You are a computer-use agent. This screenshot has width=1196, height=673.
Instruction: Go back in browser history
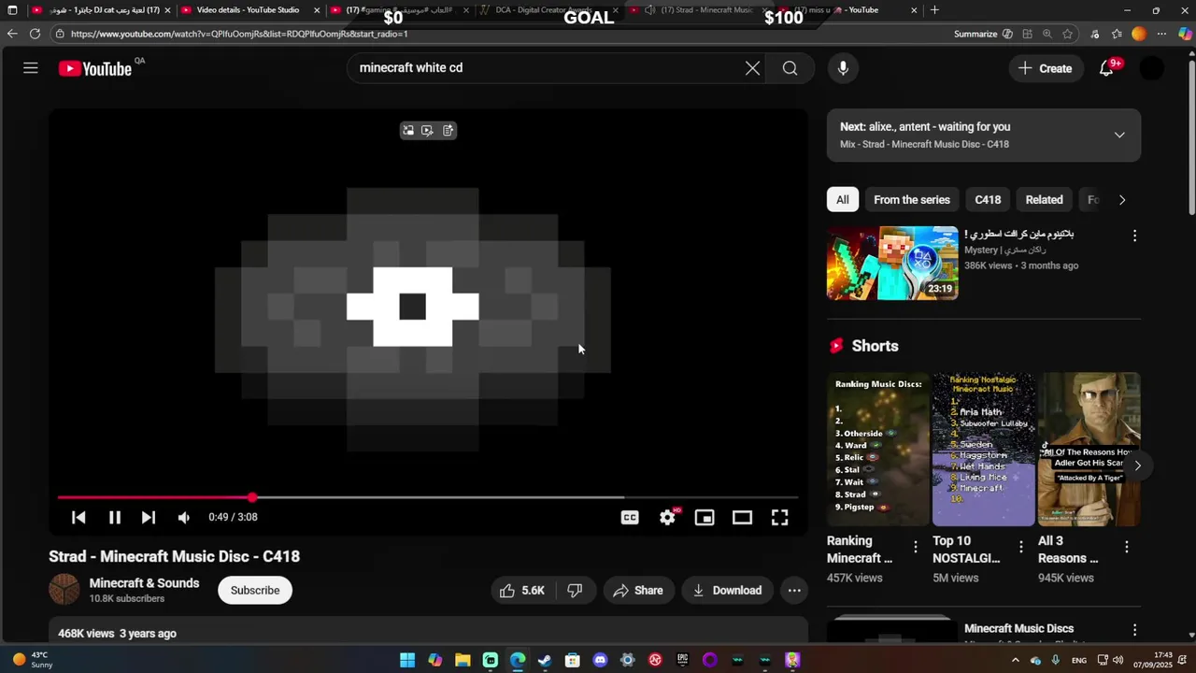(12, 34)
